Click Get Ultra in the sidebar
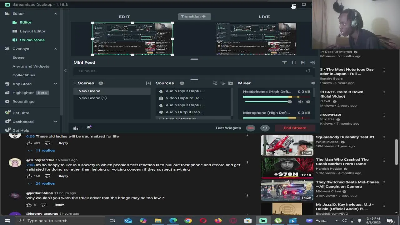 pos(21,113)
